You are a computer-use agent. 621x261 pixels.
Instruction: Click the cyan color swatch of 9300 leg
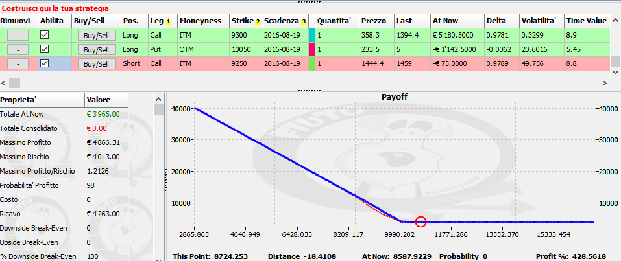pos(311,35)
